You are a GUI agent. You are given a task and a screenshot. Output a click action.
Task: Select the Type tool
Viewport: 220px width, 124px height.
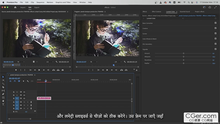3,104
